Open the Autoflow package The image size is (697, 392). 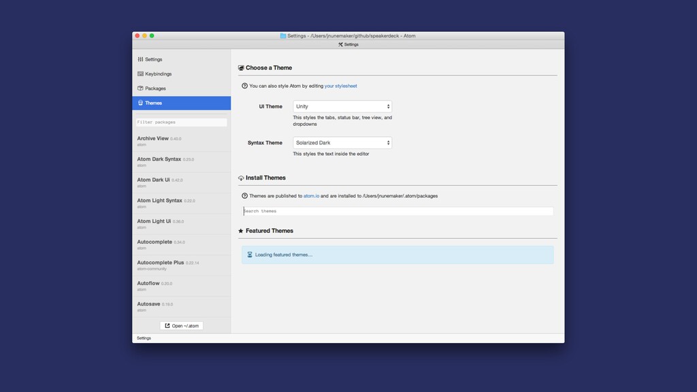pyautogui.click(x=181, y=286)
